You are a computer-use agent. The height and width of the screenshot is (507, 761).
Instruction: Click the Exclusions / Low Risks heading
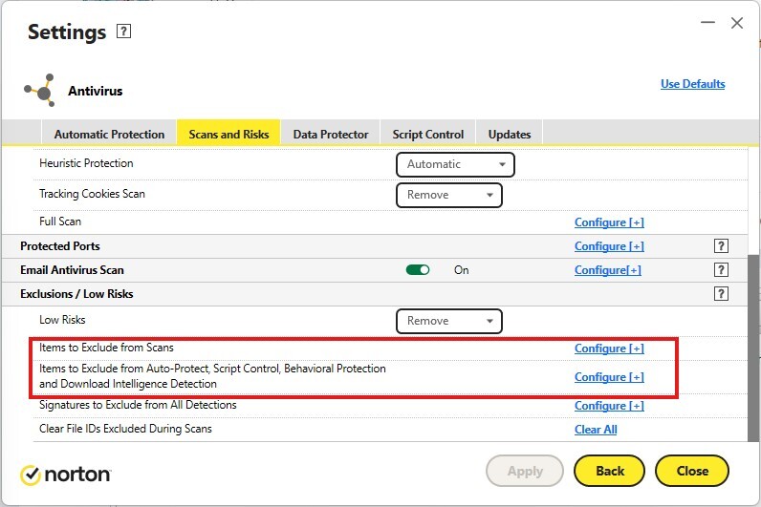(x=76, y=294)
